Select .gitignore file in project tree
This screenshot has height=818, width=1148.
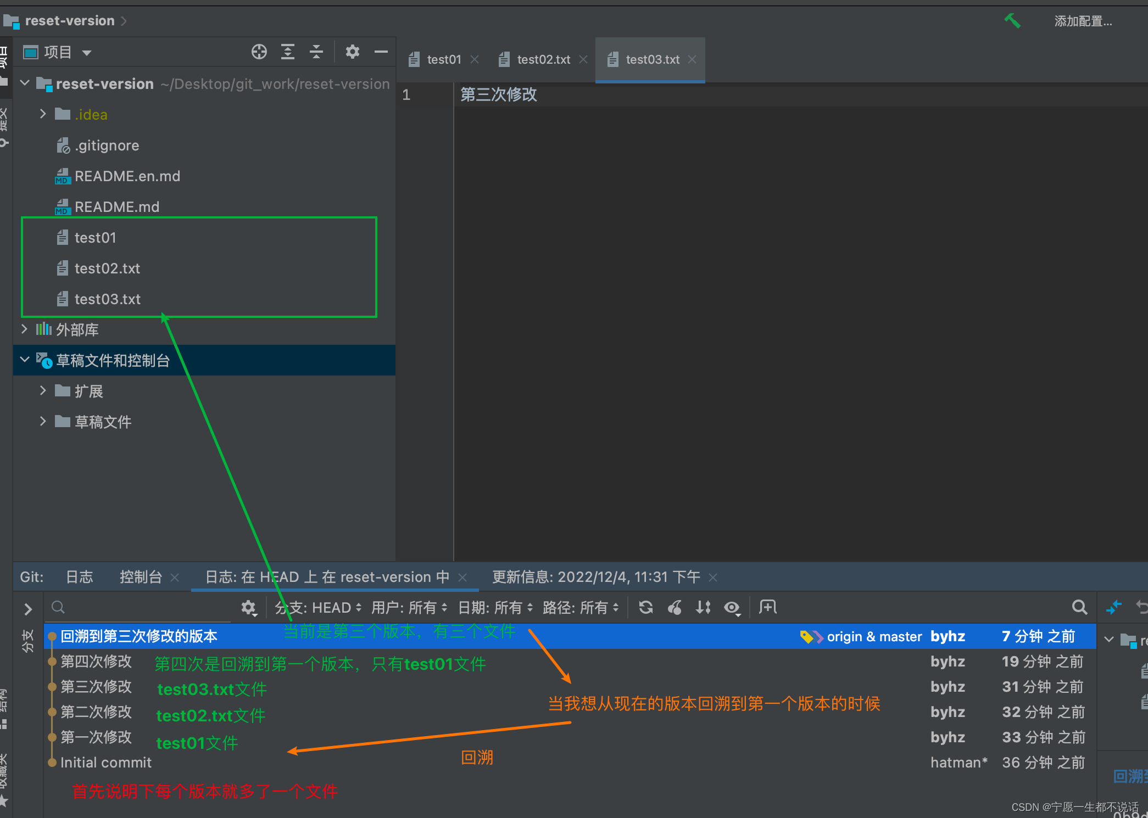tap(107, 145)
